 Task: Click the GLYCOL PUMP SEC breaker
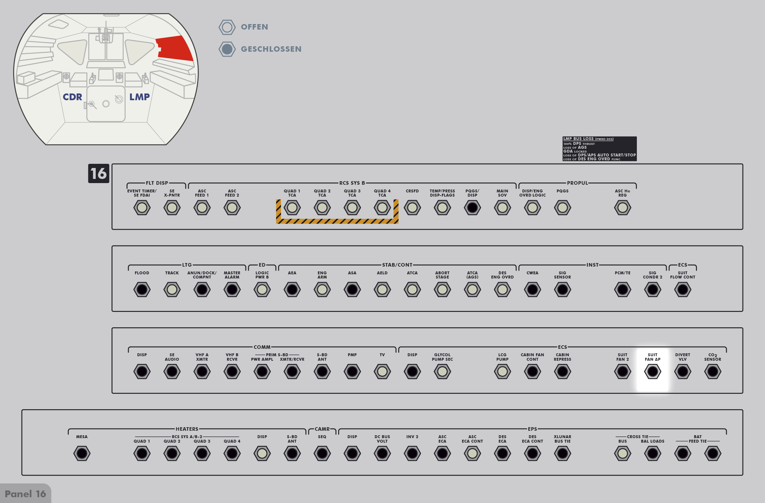(442, 372)
